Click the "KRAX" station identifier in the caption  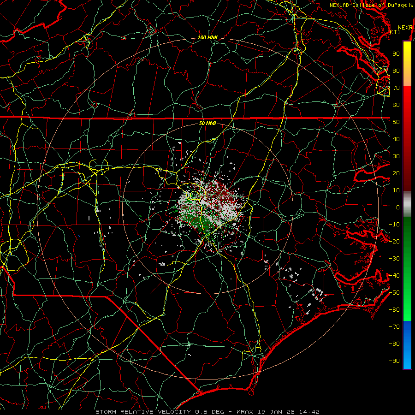[x=245, y=412]
